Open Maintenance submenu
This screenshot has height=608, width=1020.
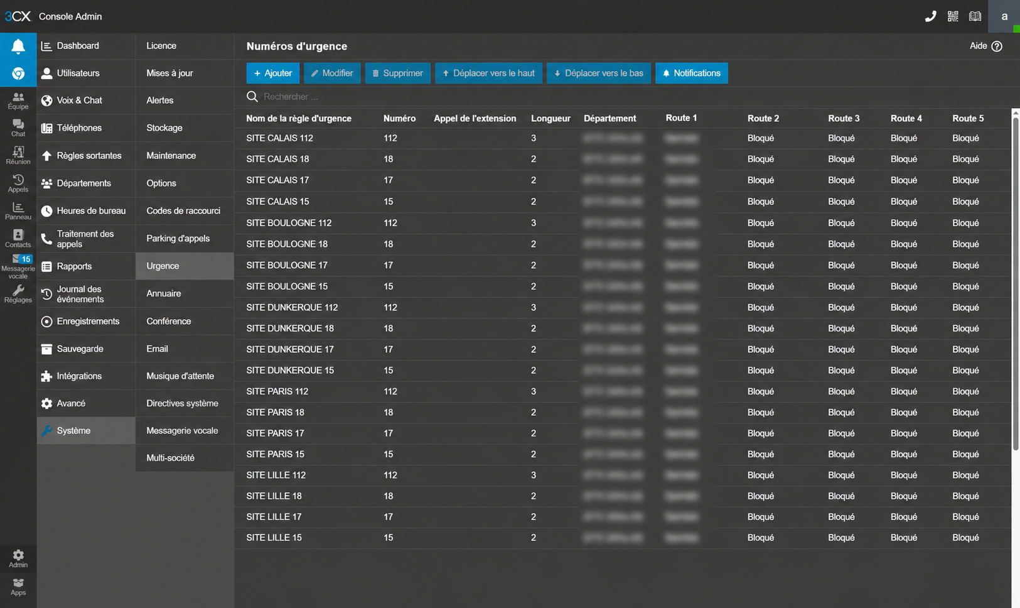(185, 156)
